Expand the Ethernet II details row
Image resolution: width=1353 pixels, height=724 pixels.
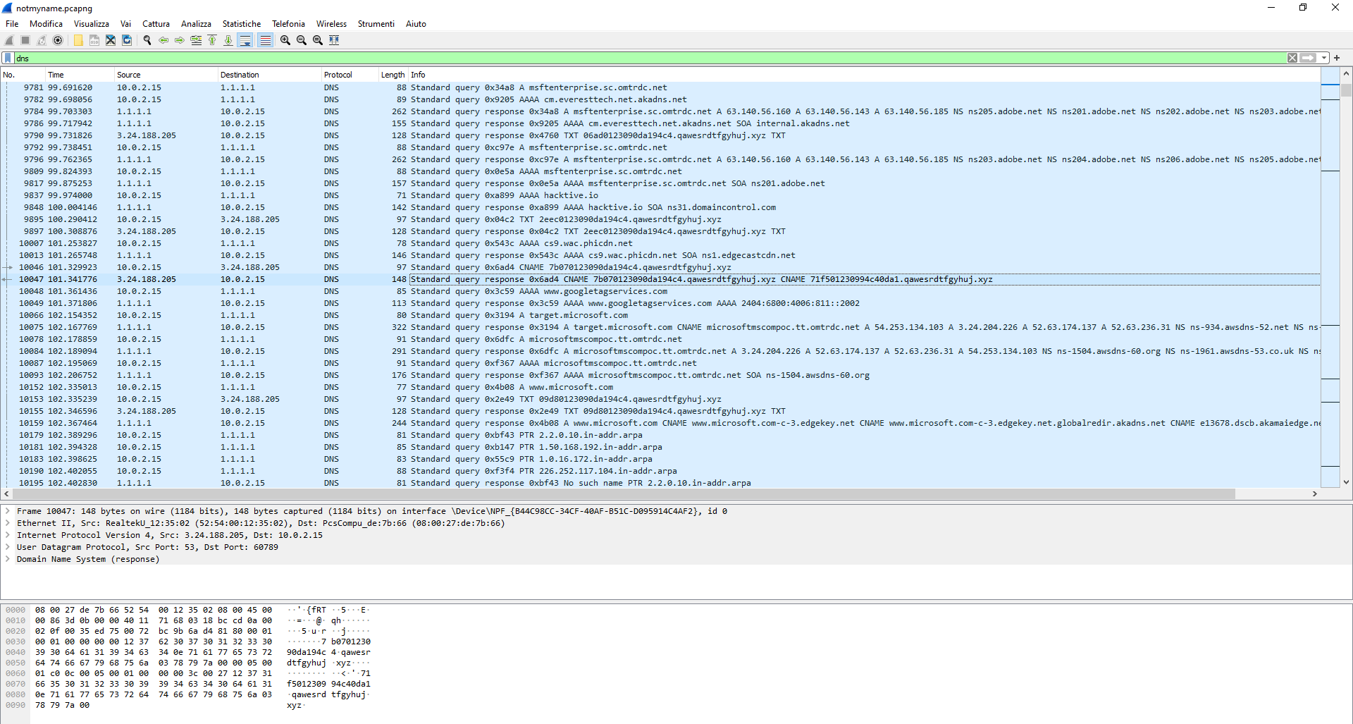point(8,523)
